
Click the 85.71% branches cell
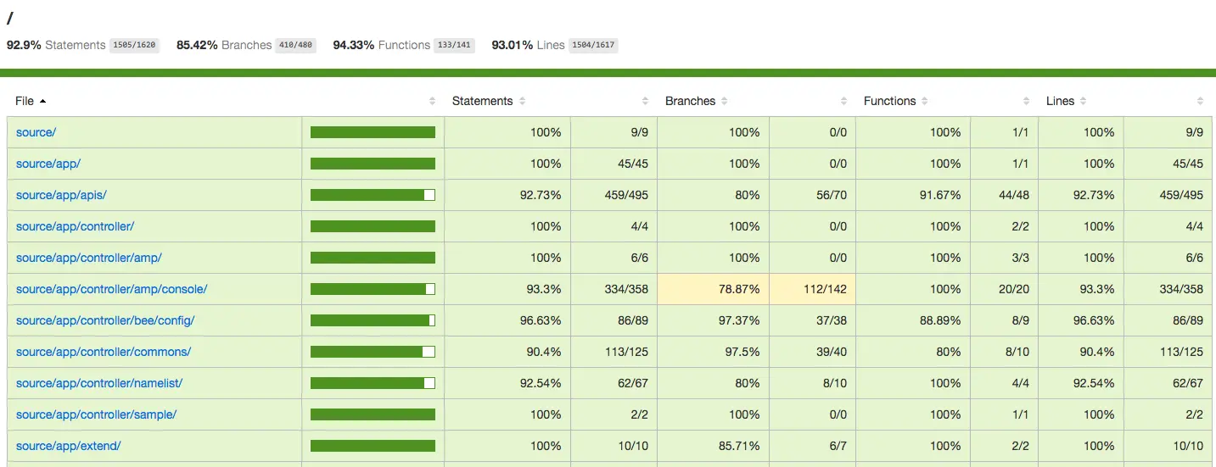tap(714, 446)
